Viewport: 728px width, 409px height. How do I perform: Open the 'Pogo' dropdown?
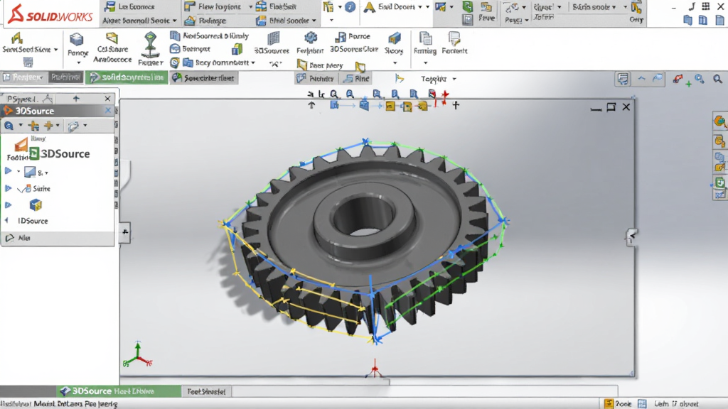tap(527, 21)
